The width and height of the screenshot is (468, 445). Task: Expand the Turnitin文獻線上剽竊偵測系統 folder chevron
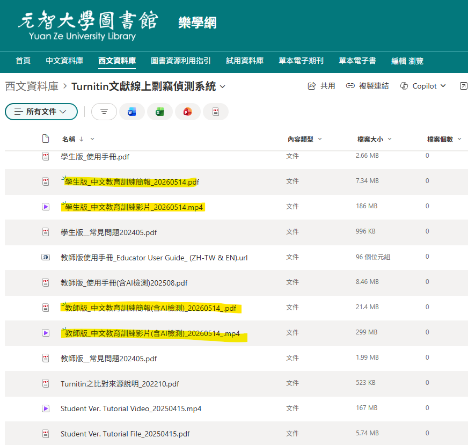pos(222,87)
